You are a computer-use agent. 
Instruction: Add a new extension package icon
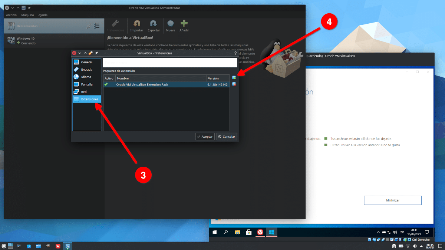pos(234,78)
